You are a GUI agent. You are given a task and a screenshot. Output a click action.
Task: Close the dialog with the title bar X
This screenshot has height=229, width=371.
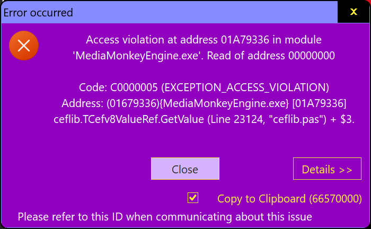coord(354,12)
